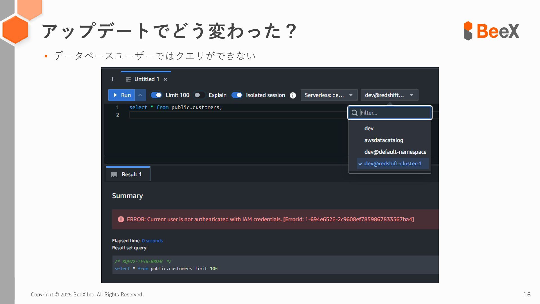Click the magnifier icon in Filter box

[x=355, y=113]
